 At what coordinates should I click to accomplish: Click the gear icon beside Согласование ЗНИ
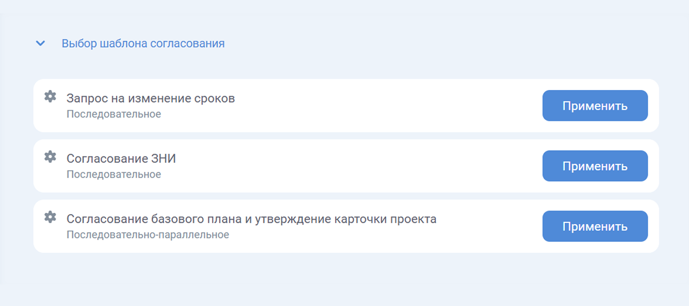[50, 157]
